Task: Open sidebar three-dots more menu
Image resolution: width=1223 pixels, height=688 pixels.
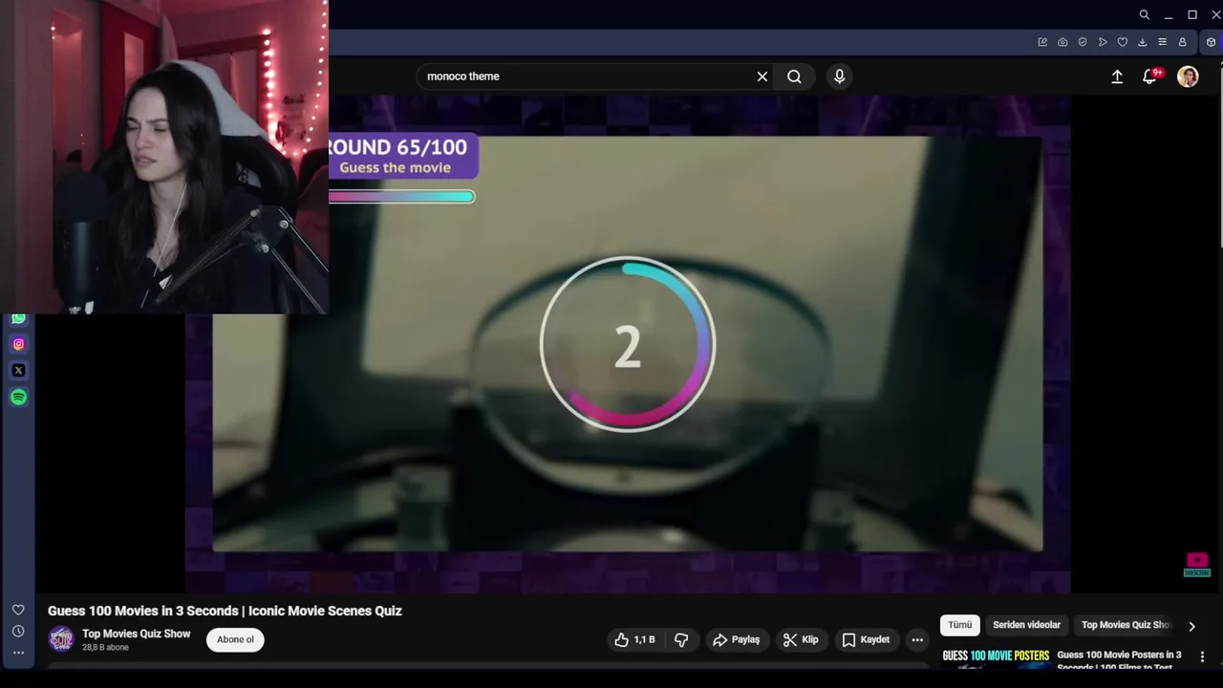Action: 18,653
